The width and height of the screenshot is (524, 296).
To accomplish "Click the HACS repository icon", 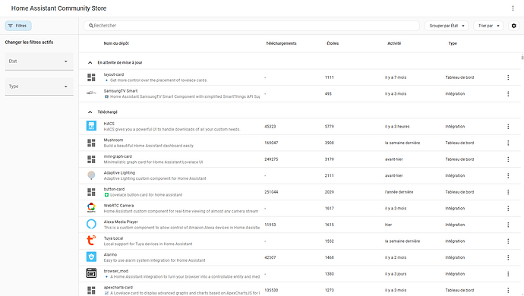I will [x=91, y=126].
